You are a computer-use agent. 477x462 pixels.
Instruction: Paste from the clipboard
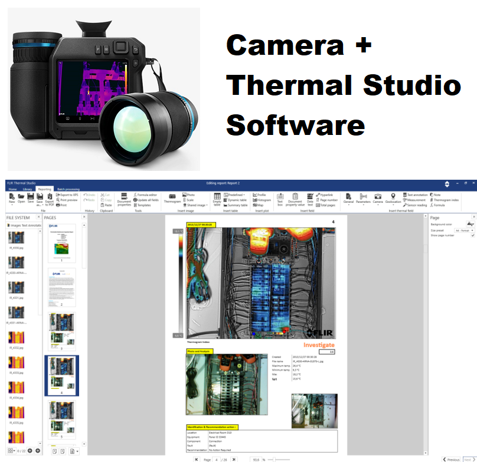[x=106, y=205]
